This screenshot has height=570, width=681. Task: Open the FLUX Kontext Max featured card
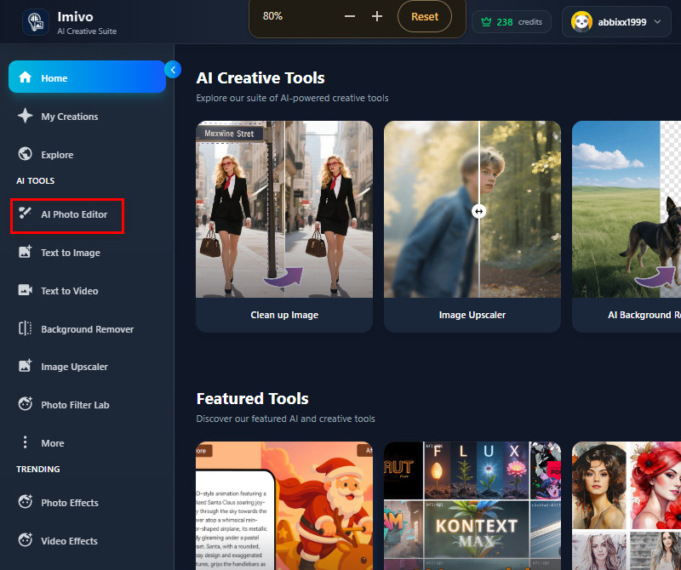[472, 505]
